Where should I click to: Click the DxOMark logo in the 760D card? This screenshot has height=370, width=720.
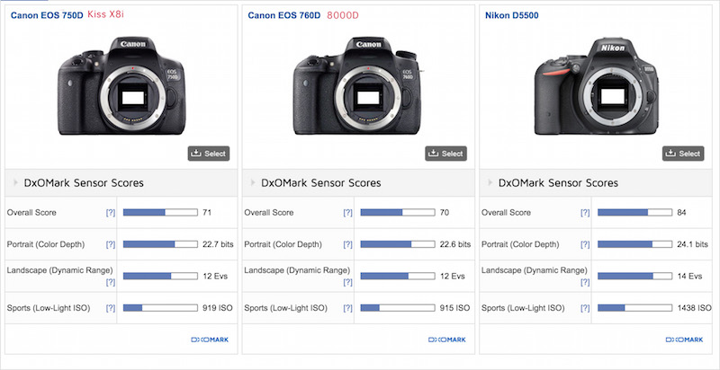click(446, 339)
